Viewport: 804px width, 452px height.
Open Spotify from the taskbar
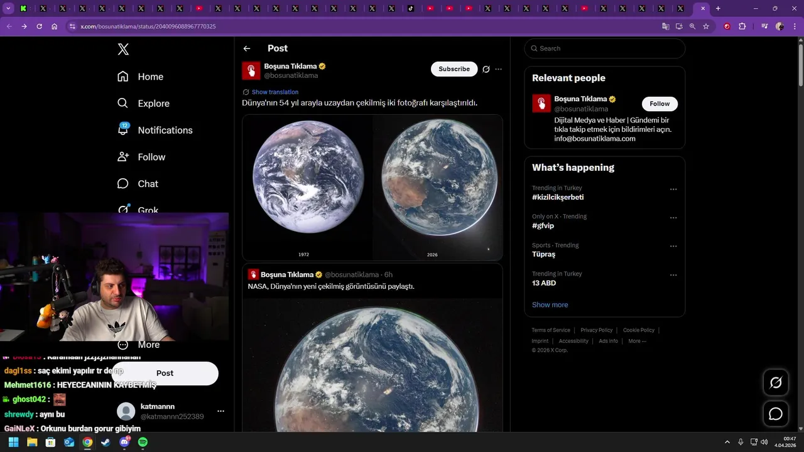pos(143,442)
